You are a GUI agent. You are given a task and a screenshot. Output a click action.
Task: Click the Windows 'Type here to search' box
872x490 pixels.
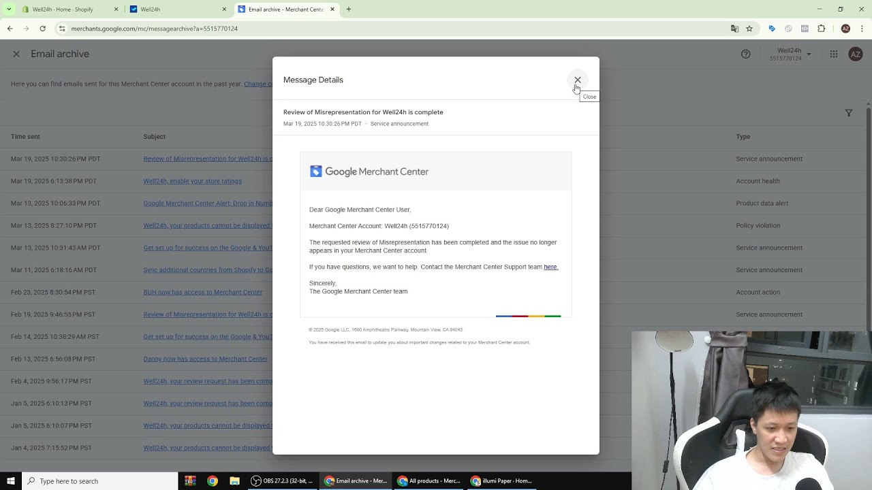pos(99,481)
